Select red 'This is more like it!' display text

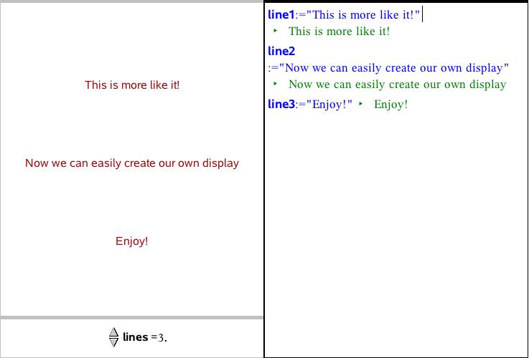pos(132,85)
